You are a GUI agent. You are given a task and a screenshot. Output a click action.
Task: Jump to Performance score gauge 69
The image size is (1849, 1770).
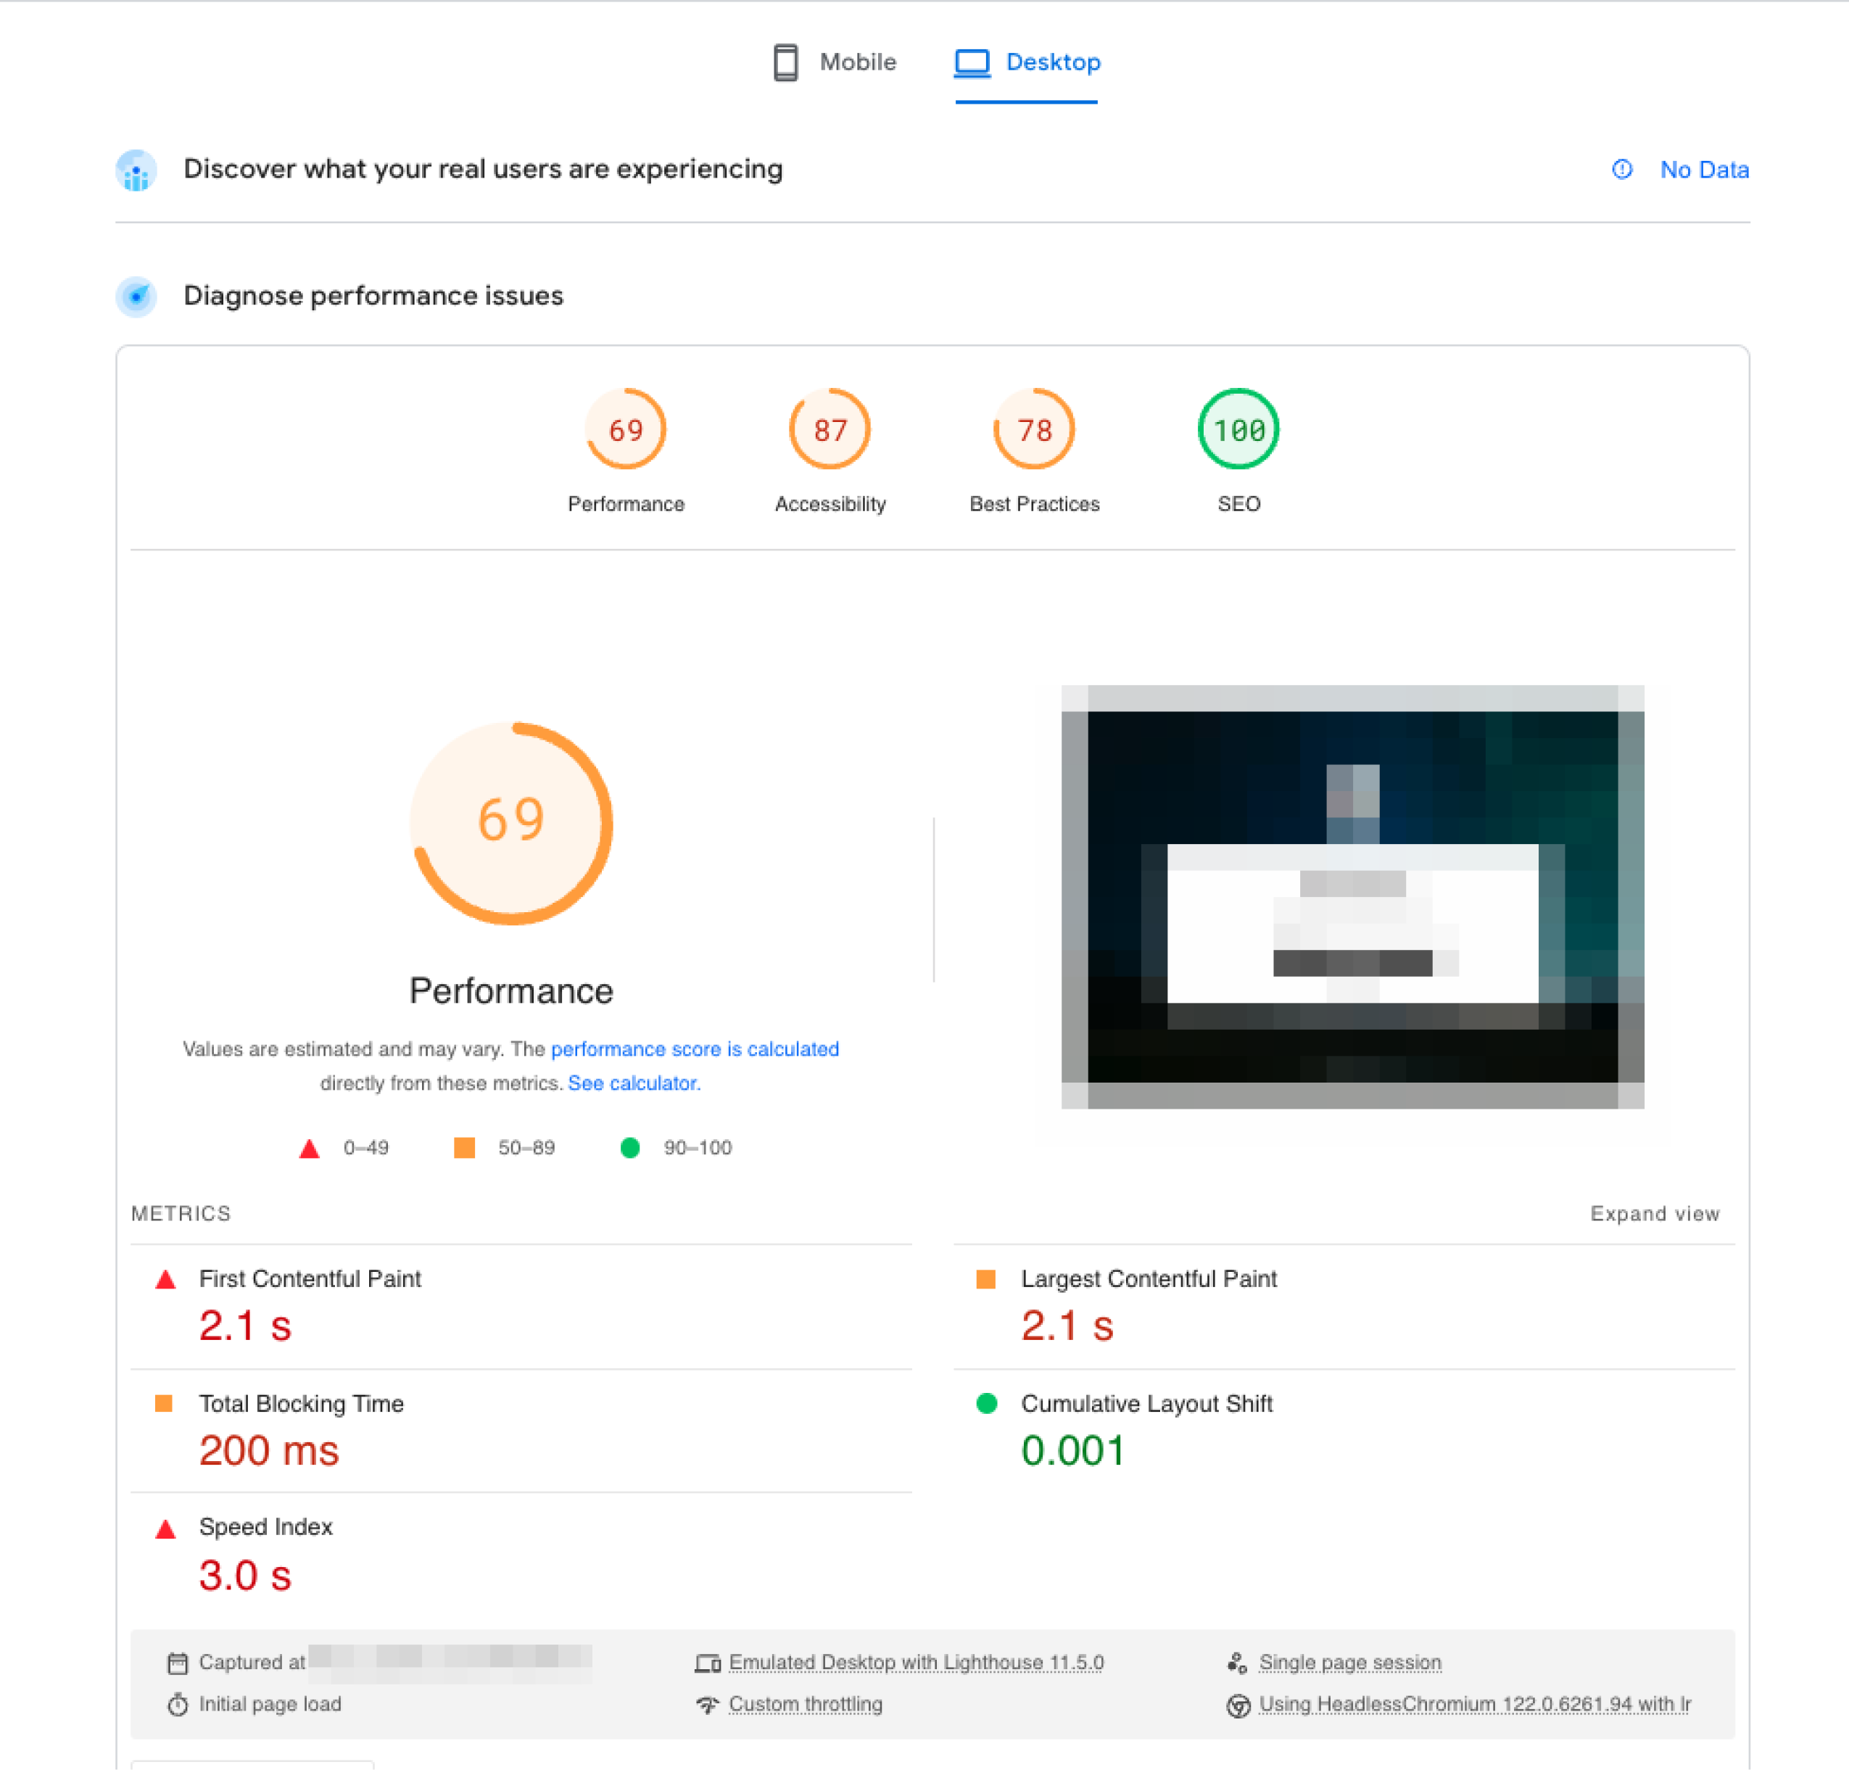(626, 430)
